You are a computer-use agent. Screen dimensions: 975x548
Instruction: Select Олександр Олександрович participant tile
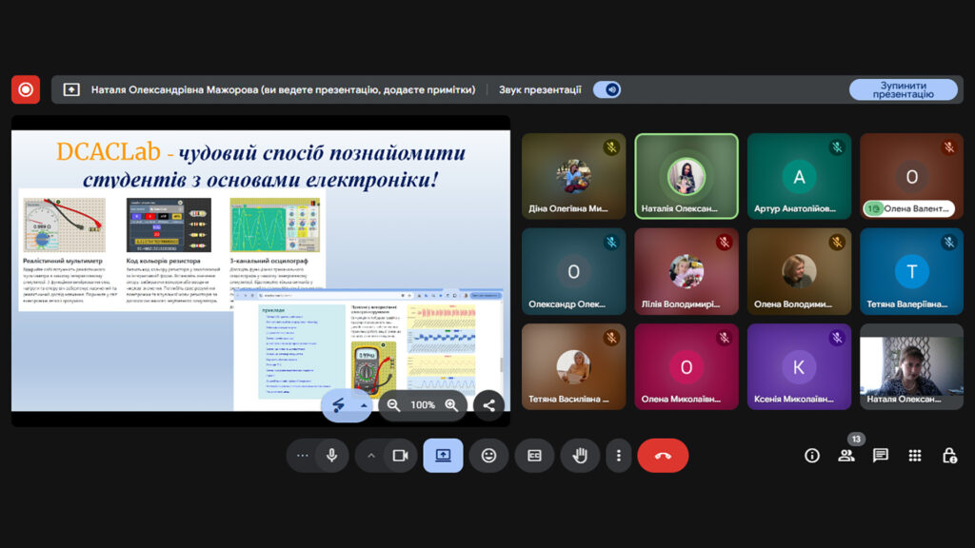pyautogui.click(x=574, y=271)
